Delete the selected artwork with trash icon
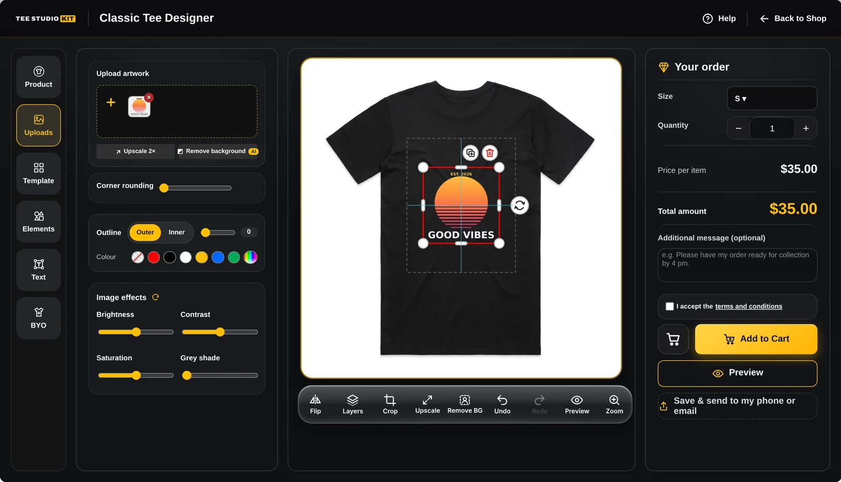Screen dimensions: 841x482 [490, 153]
